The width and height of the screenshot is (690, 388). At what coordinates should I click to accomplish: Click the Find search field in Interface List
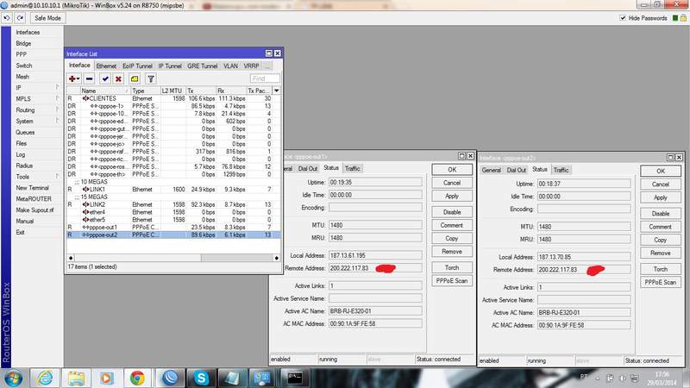265,78
